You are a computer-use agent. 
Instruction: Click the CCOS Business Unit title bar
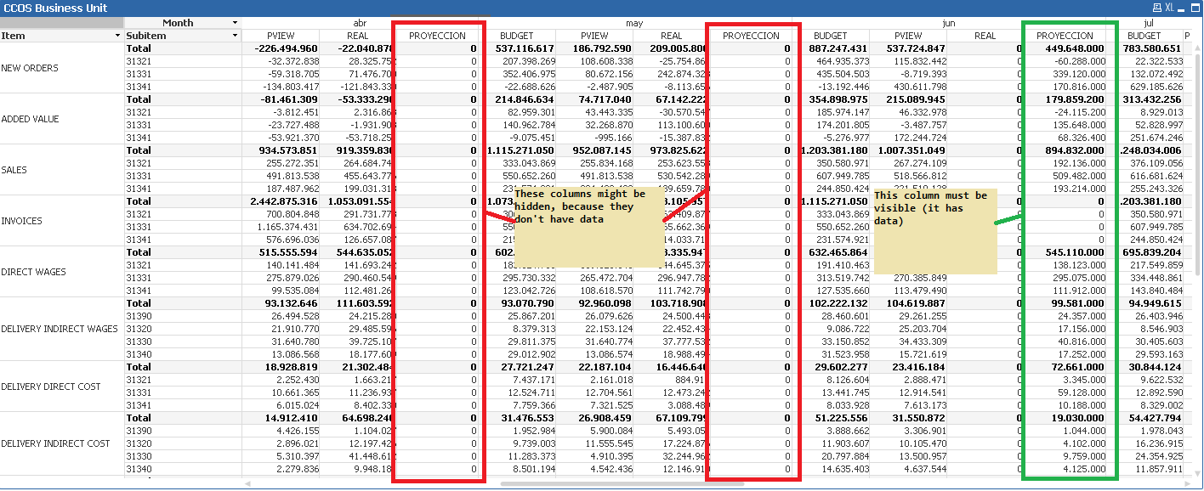(x=55, y=7)
